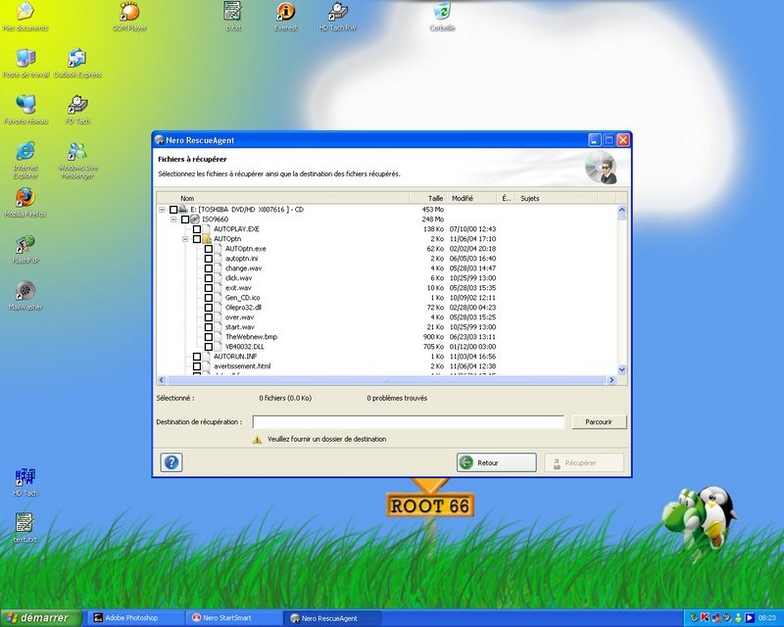Open the démarrer start menu
The image size is (784, 627).
(x=40, y=618)
